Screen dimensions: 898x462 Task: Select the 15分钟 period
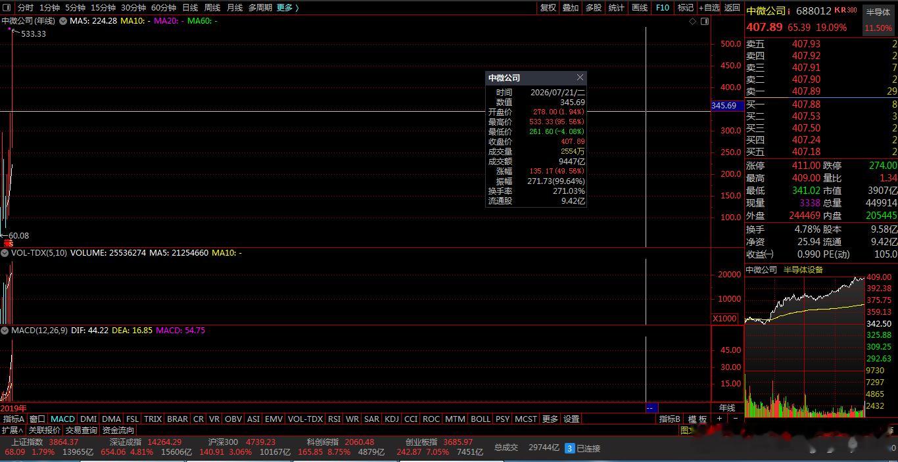point(103,7)
